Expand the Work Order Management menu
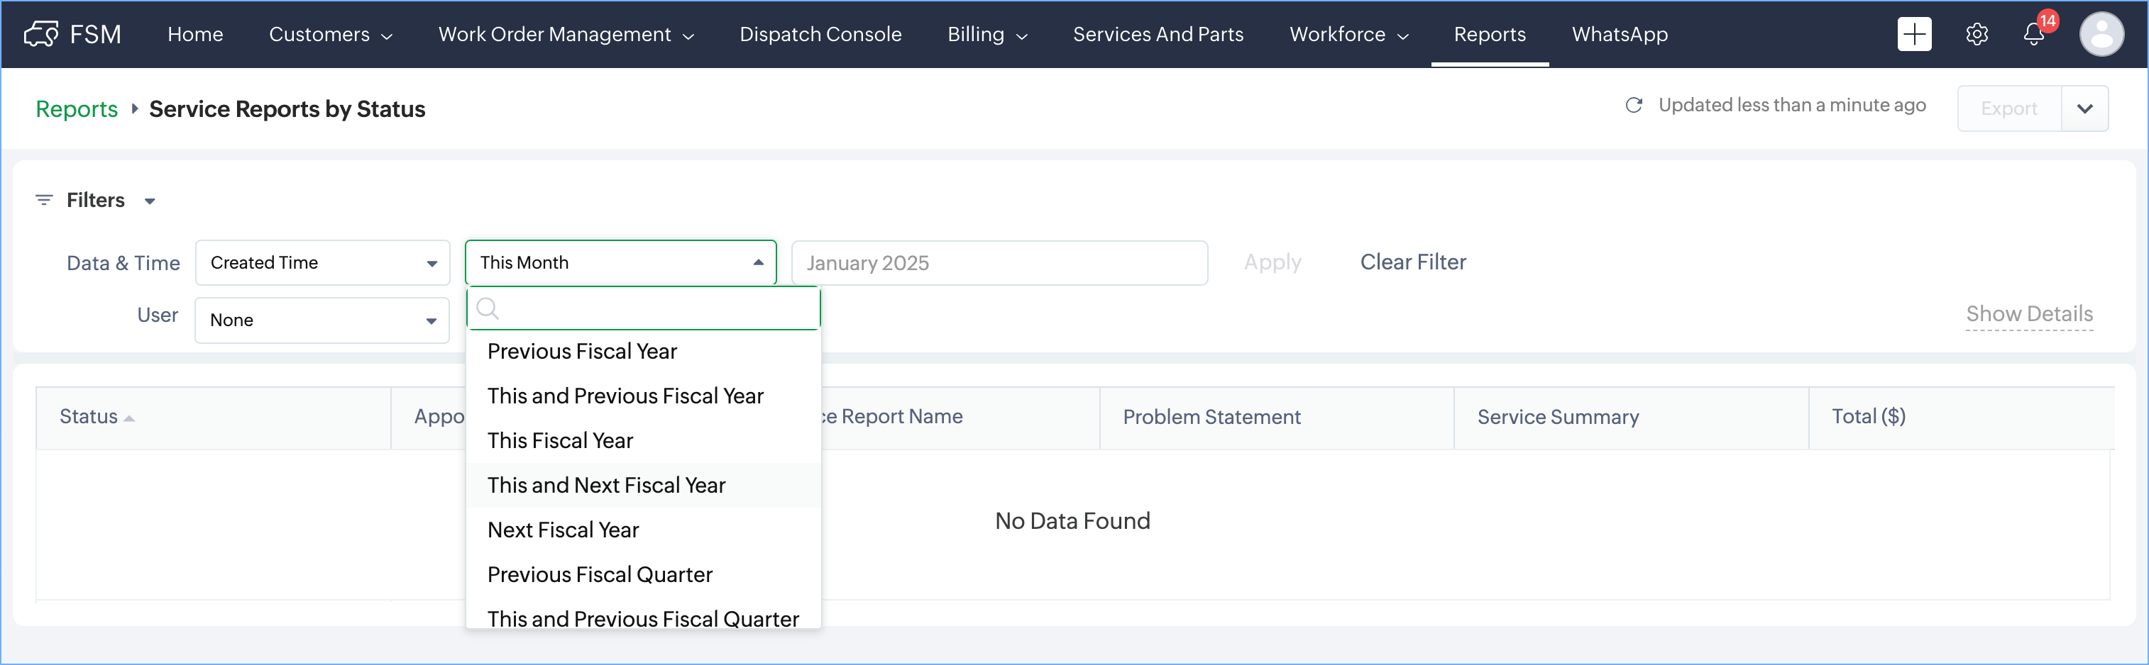This screenshot has height=665, width=2149. pos(566,34)
